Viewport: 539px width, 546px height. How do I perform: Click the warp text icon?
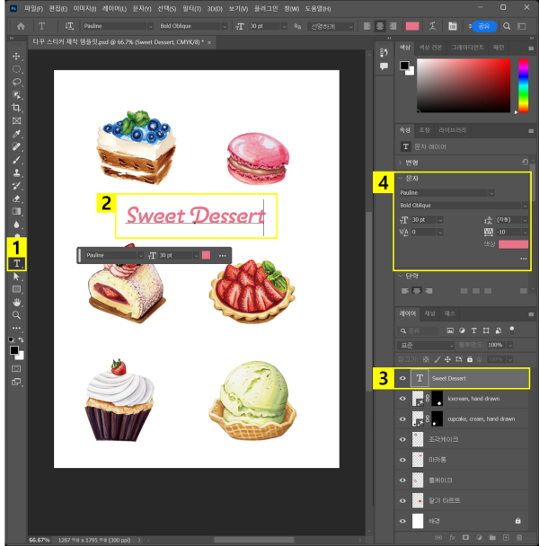click(x=432, y=26)
